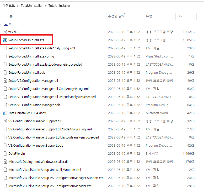Sort by 크기 column header
The height and width of the screenshot is (196, 204).
point(180,16)
